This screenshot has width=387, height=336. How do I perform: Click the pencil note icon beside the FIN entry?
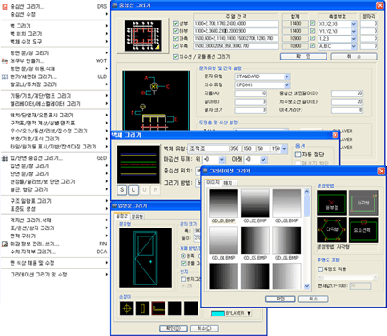(4, 244)
